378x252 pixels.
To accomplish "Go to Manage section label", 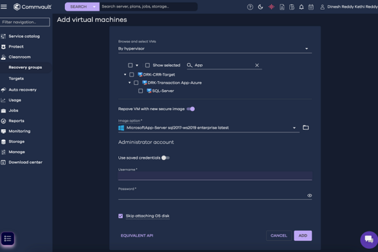I will (16, 152).
